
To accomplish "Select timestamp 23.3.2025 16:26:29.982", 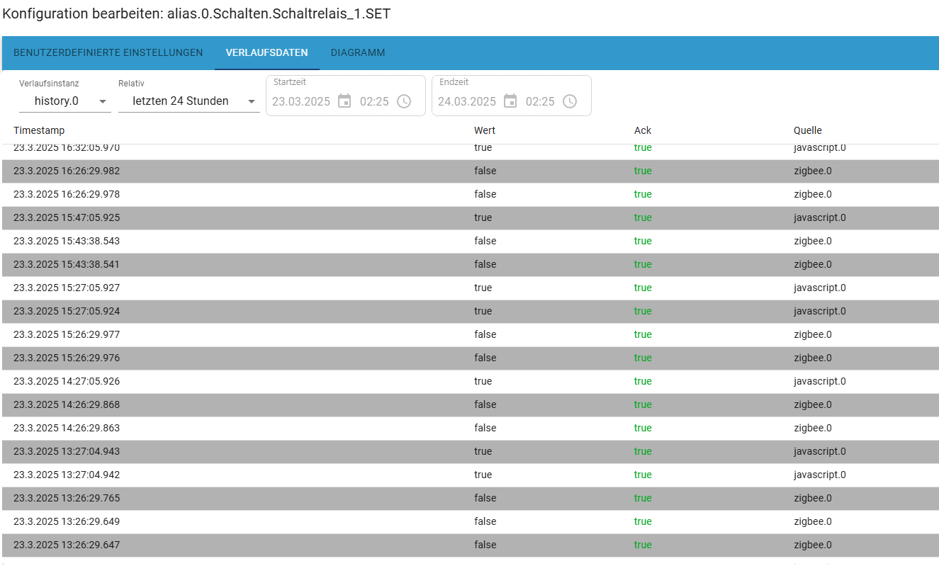I will (67, 171).
